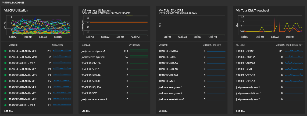307x116 pixels.
Task: Show all VM Total Disk Throughput entries
Action: tap(240, 111)
